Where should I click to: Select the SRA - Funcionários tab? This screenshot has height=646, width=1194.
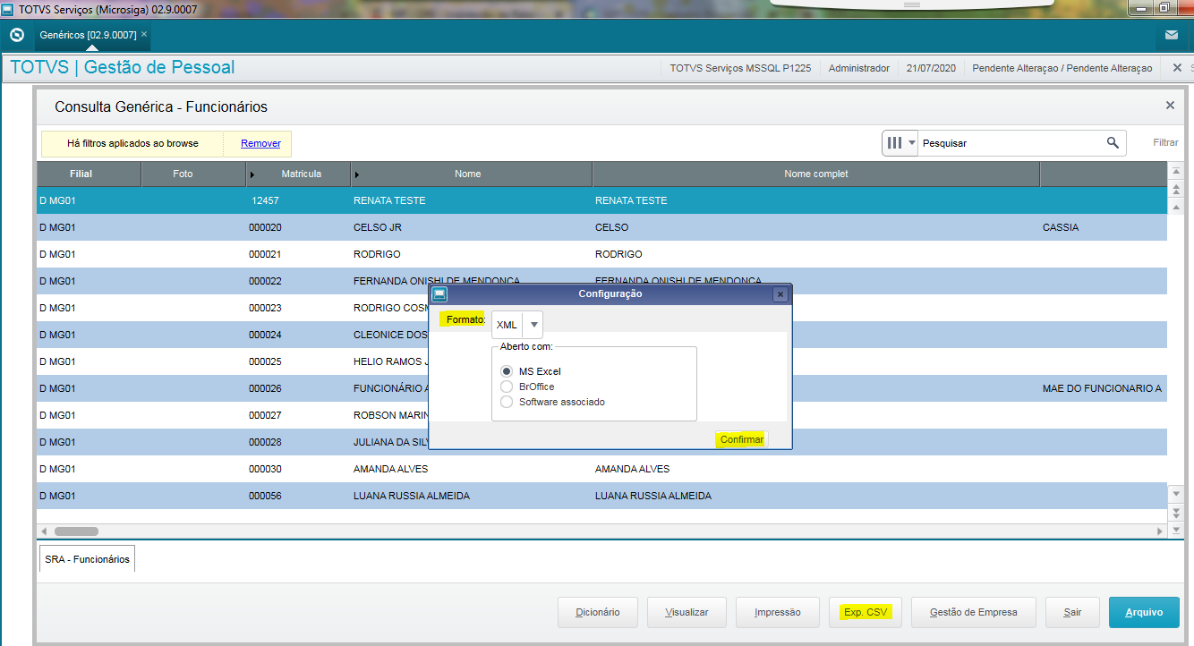coord(88,559)
